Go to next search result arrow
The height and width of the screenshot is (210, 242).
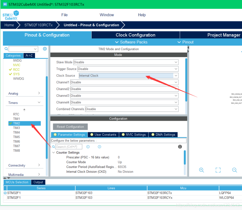(x=99, y=147)
